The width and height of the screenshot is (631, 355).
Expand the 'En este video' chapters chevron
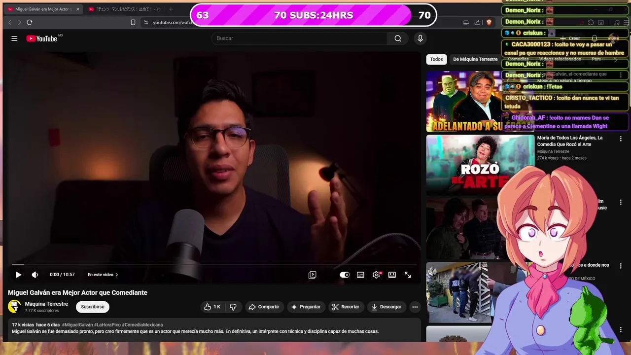point(117,275)
